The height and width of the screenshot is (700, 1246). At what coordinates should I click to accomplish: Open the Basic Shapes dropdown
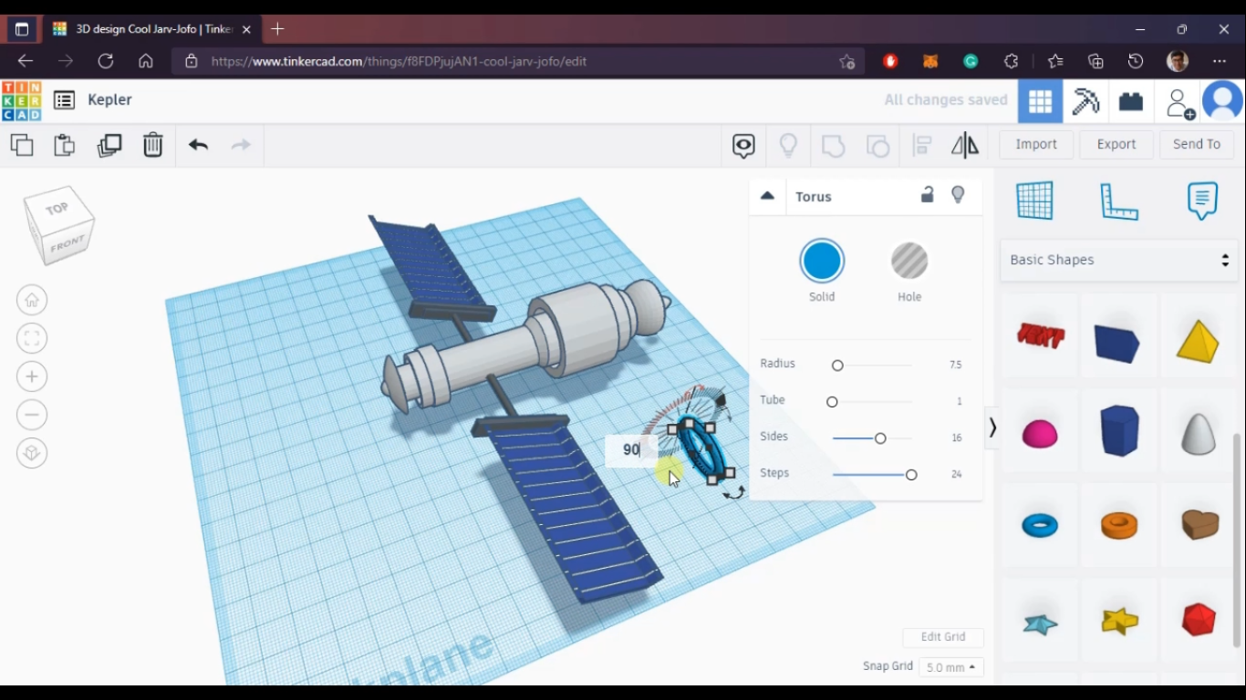(1119, 261)
